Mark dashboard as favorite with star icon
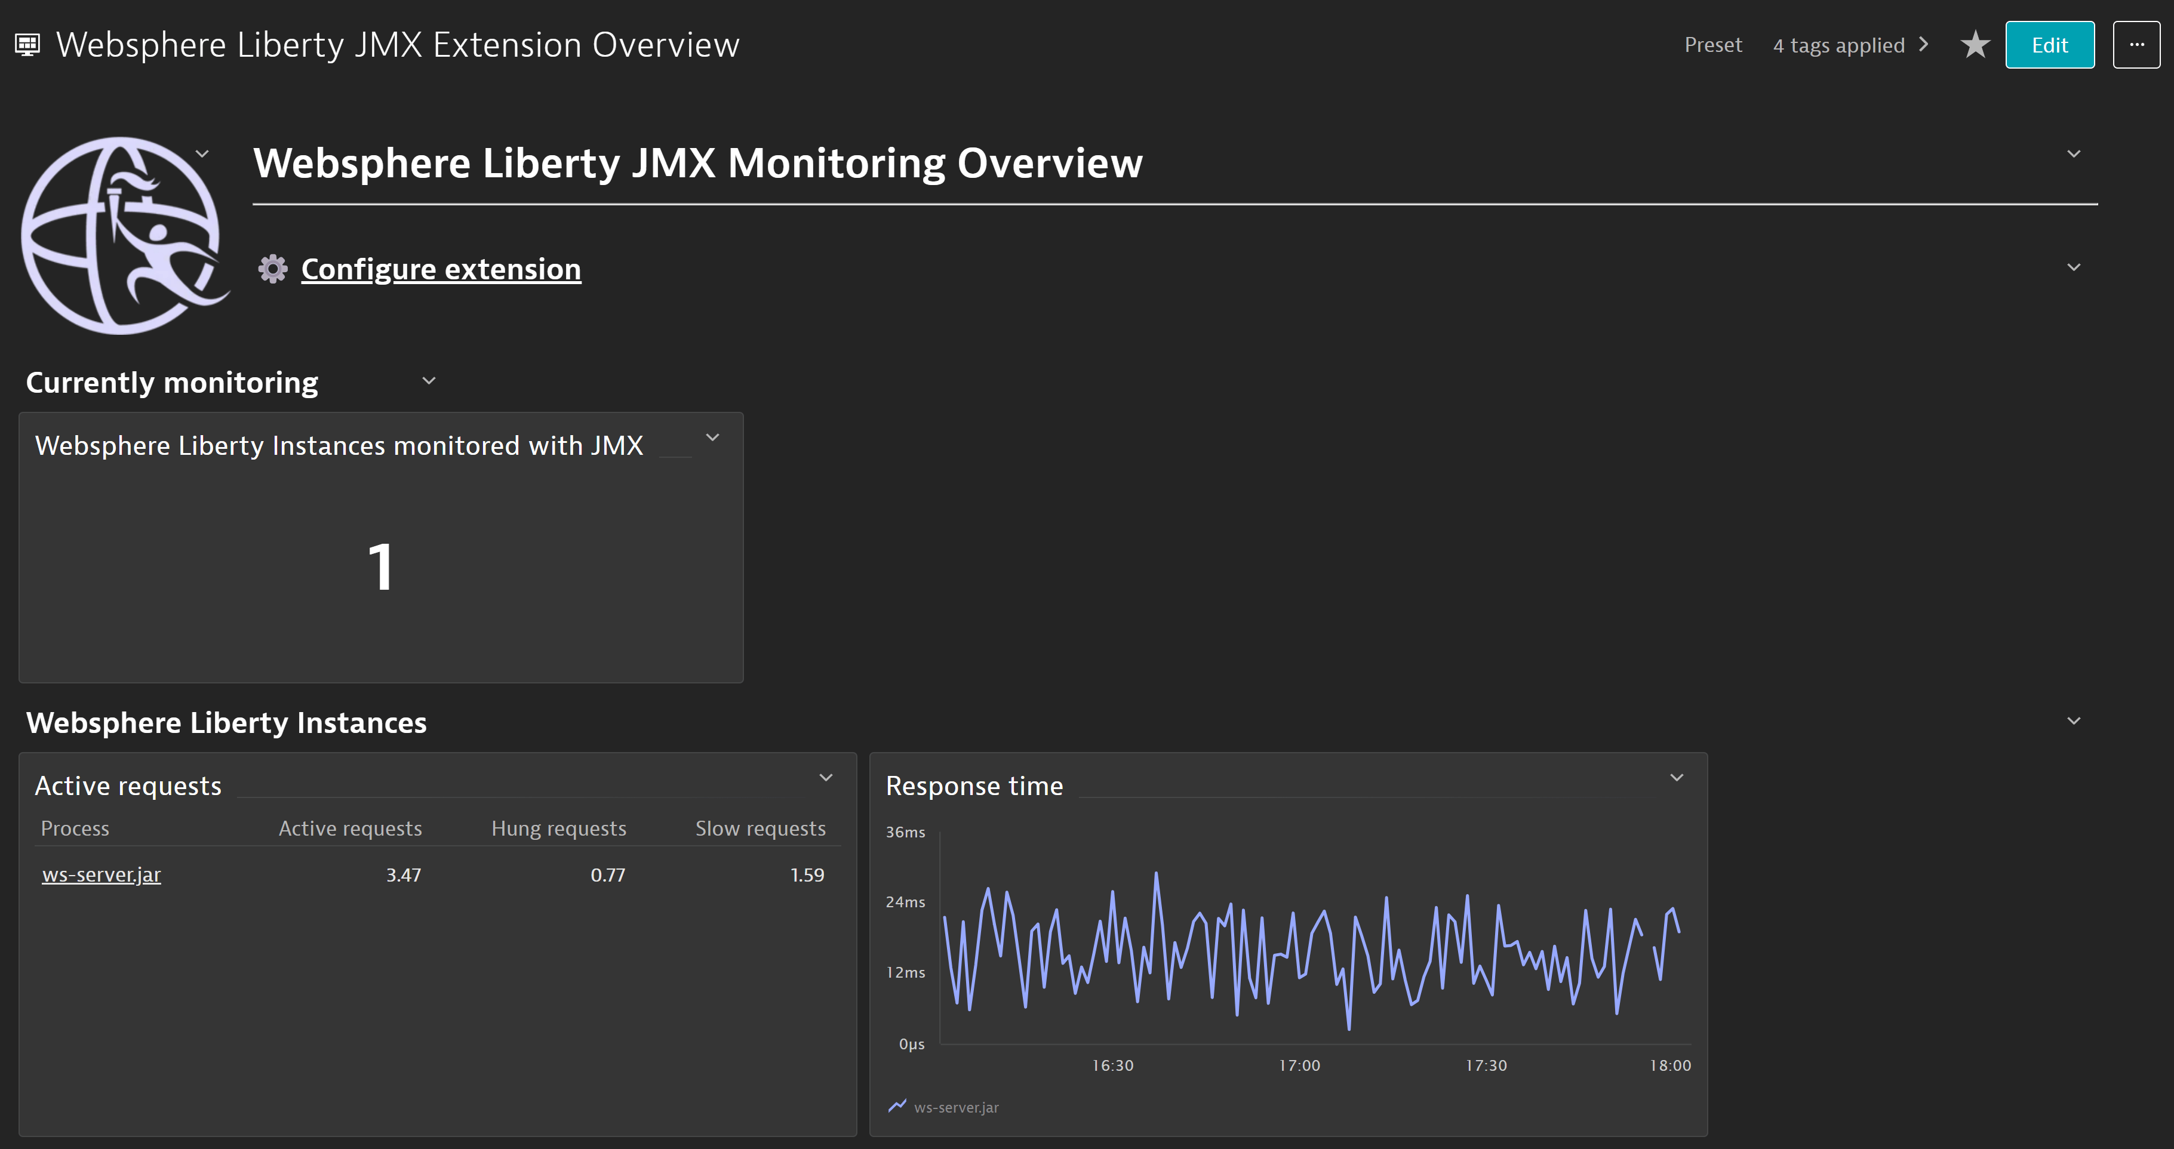The image size is (2174, 1149). (1975, 45)
